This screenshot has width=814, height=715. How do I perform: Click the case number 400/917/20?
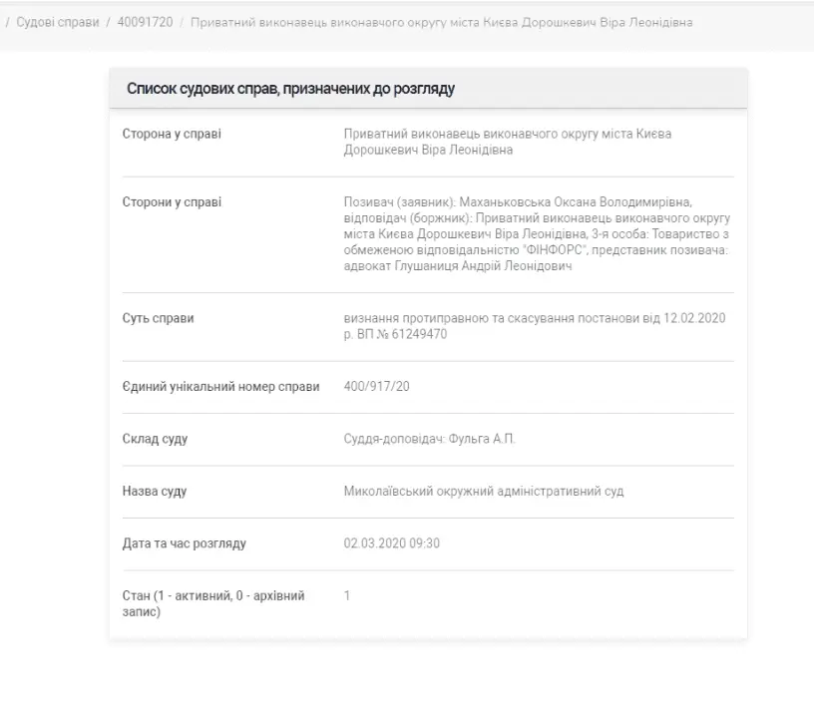coord(376,387)
